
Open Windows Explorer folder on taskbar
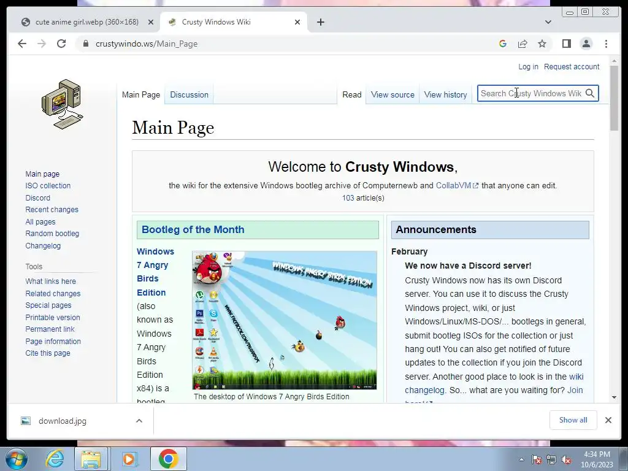pos(91,459)
